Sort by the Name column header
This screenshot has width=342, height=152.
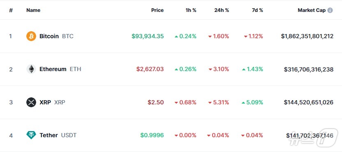33,10
